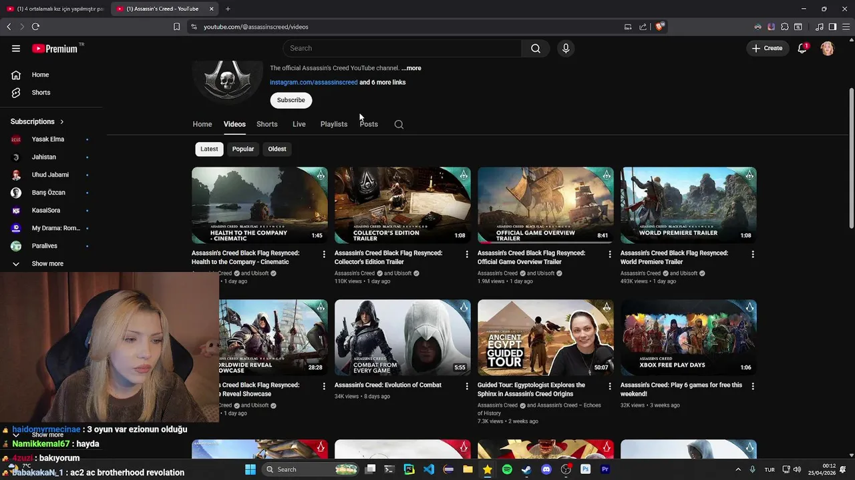Open the account avatar menu
The image size is (855, 480).
pos(827,48)
